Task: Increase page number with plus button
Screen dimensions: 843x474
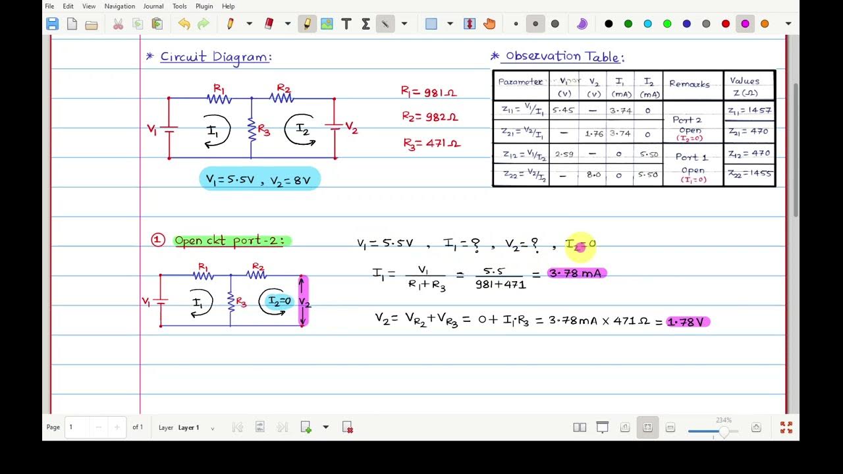Action: point(117,427)
